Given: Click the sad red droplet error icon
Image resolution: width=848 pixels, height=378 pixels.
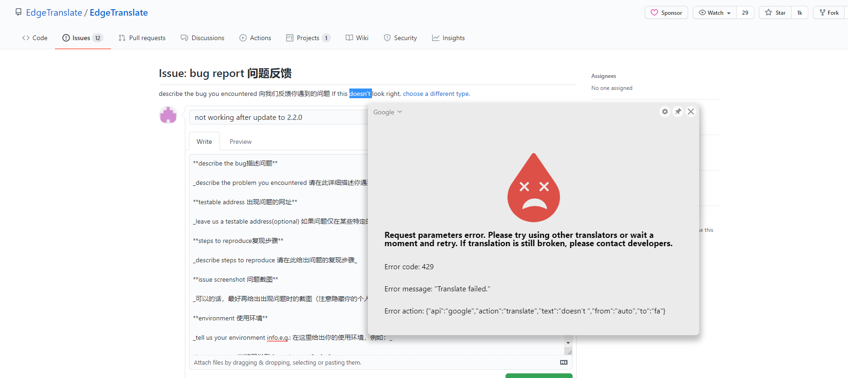Looking at the screenshot, I should [x=534, y=188].
